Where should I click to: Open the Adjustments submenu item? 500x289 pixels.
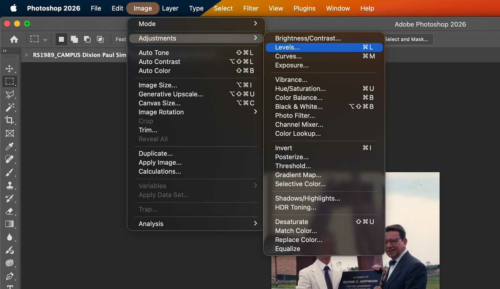pyautogui.click(x=196, y=38)
